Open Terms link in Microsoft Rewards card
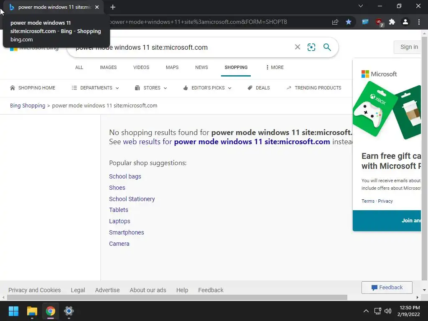This screenshot has width=428, height=321. pyautogui.click(x=368, y=201)
